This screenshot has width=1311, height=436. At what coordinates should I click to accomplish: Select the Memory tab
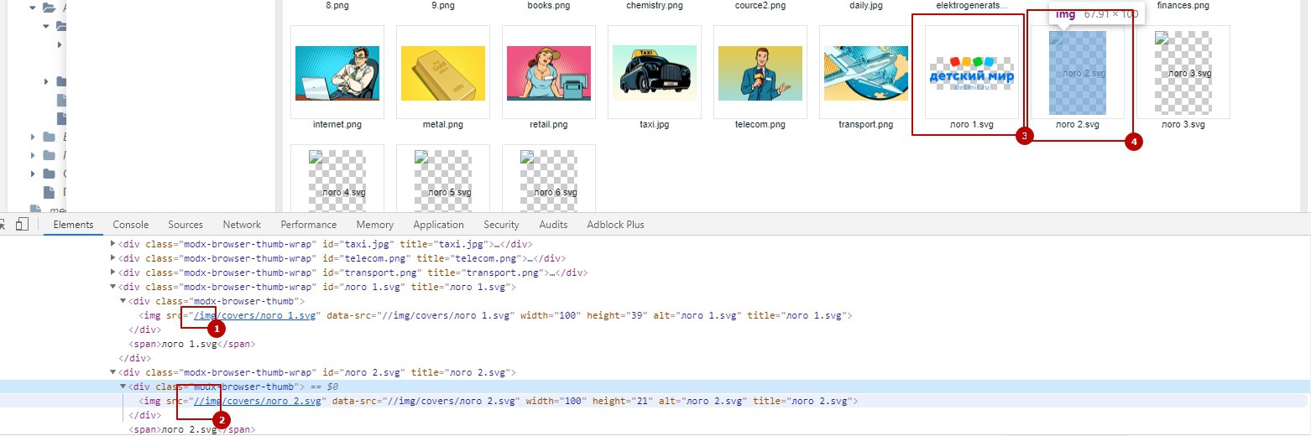(374, 225)
